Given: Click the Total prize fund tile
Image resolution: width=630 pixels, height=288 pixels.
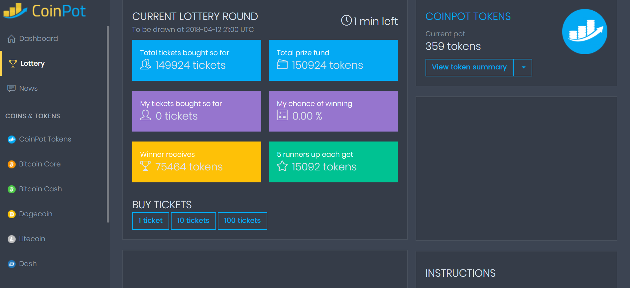Looking at the screenshot, I should tap(333, 60).
